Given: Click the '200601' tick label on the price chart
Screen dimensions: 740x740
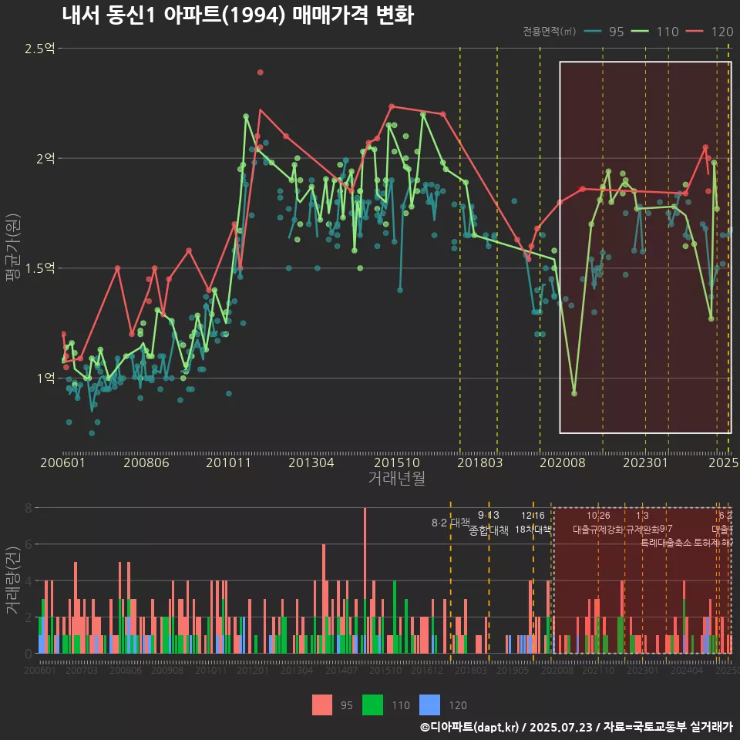Looking at the screenshot, I should (62, 462).
